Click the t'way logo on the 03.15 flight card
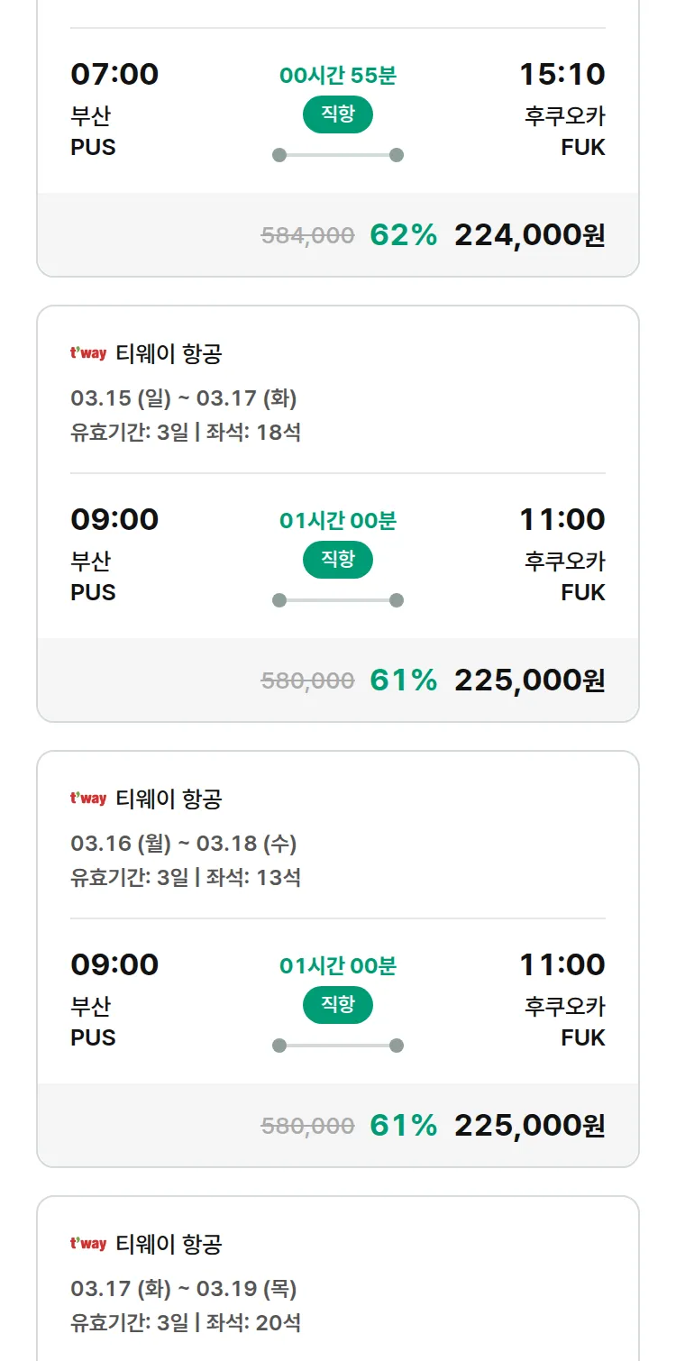Screen dimensions: 676x1361 click(88, 353)
